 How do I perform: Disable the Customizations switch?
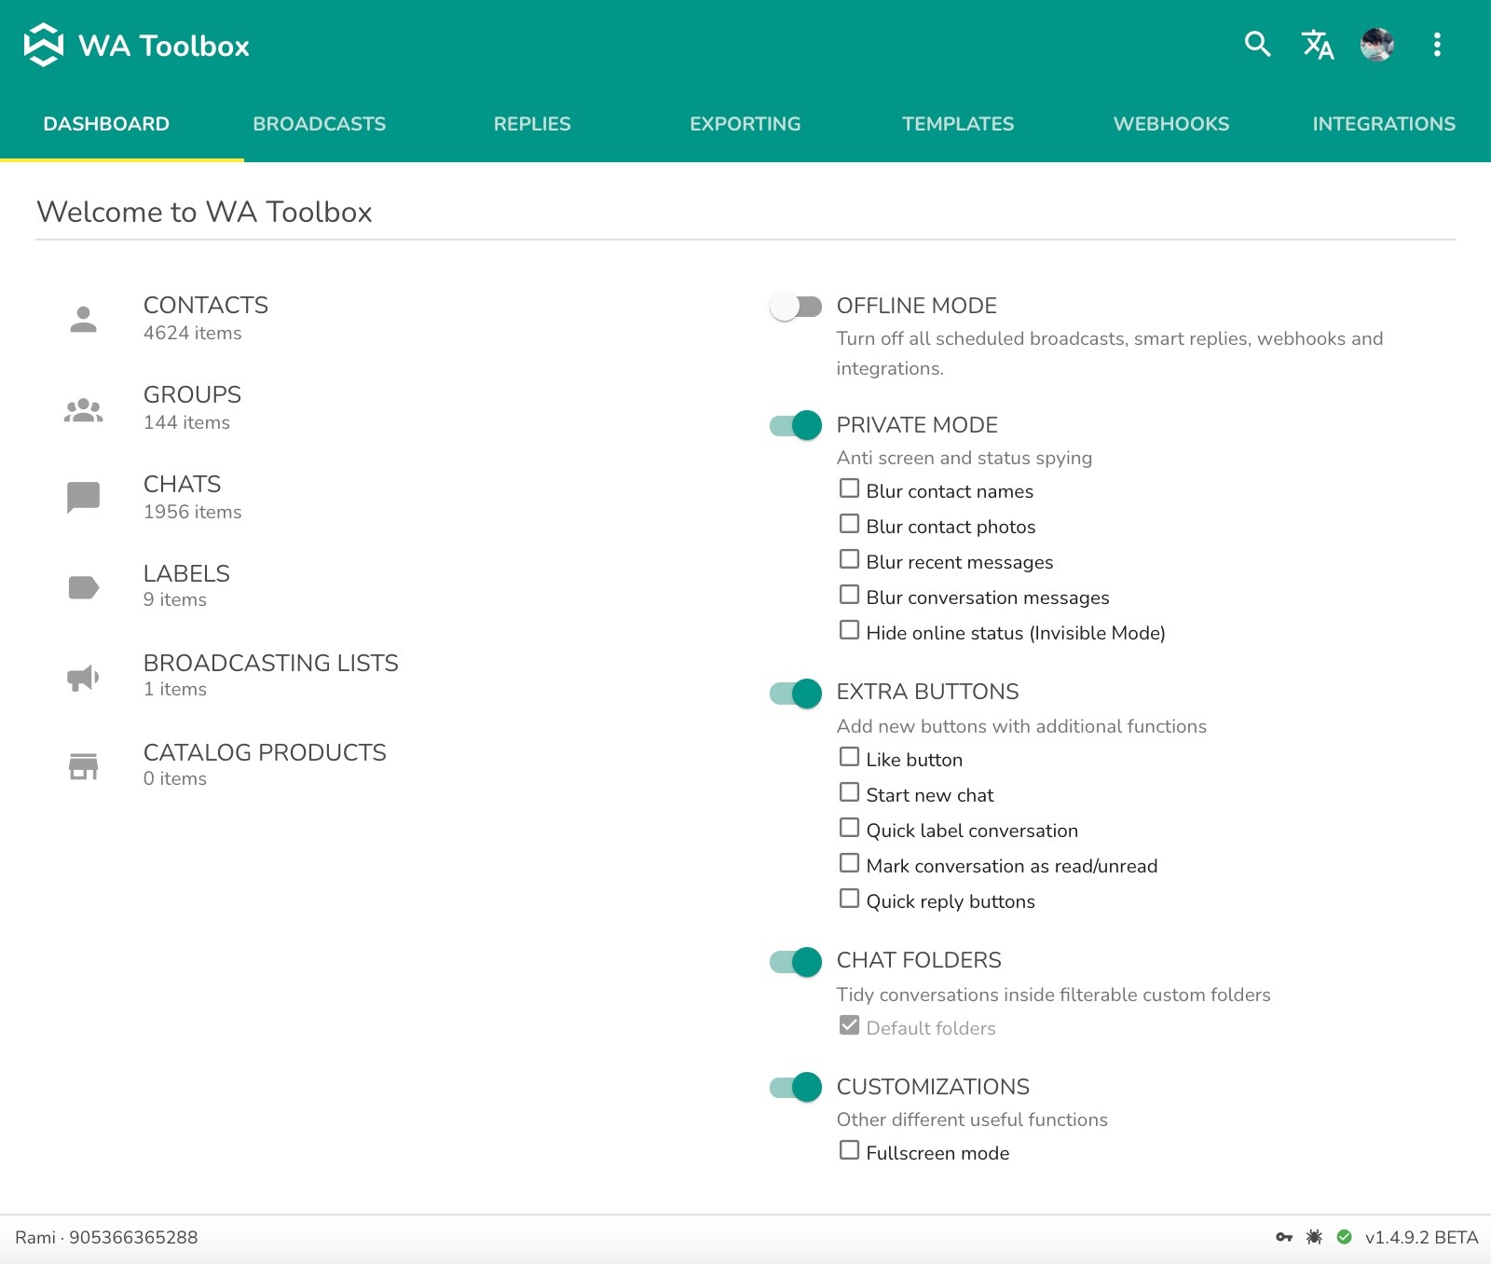coord(796,1087)
